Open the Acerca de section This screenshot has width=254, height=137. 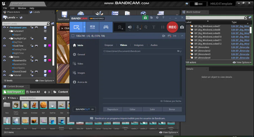80,82
